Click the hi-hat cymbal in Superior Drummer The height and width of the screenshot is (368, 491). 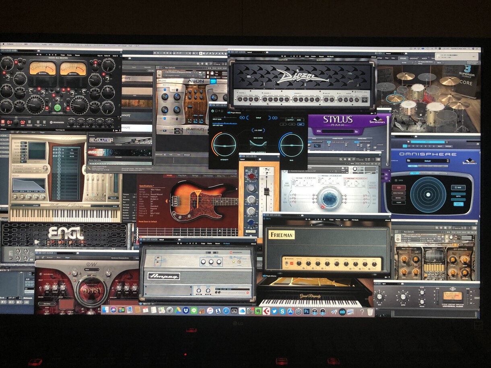[395, 99]
